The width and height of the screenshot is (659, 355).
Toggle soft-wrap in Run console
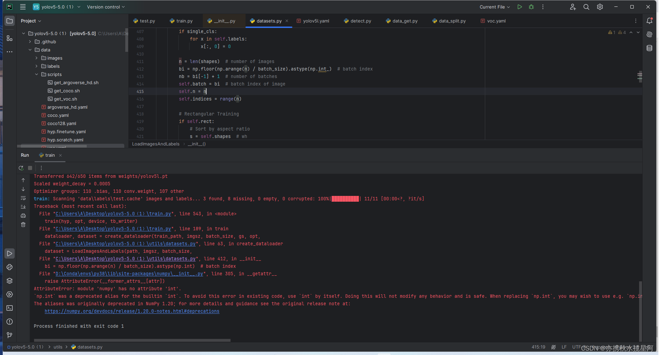click(x=23, y=198)
